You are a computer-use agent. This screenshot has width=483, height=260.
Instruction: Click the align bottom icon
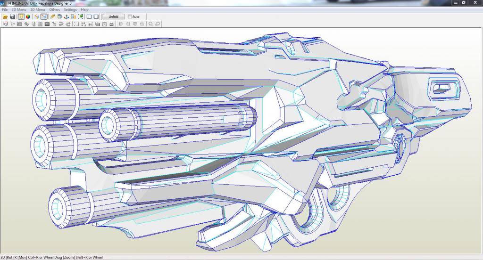click(142, 24)
